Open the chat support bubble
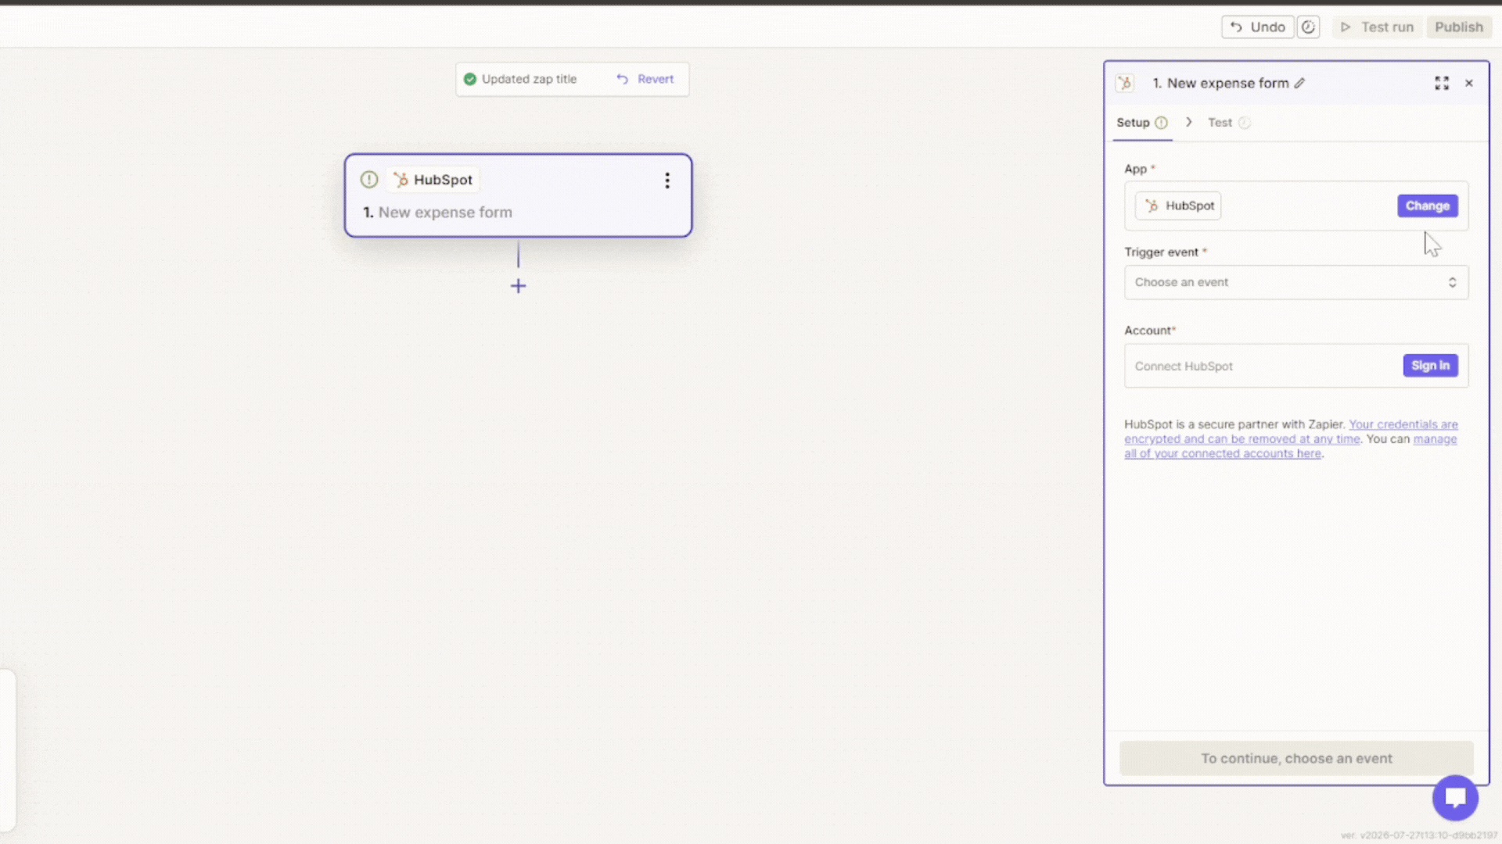Viewport: 1502px width, 844px height. coord(1455,798)
